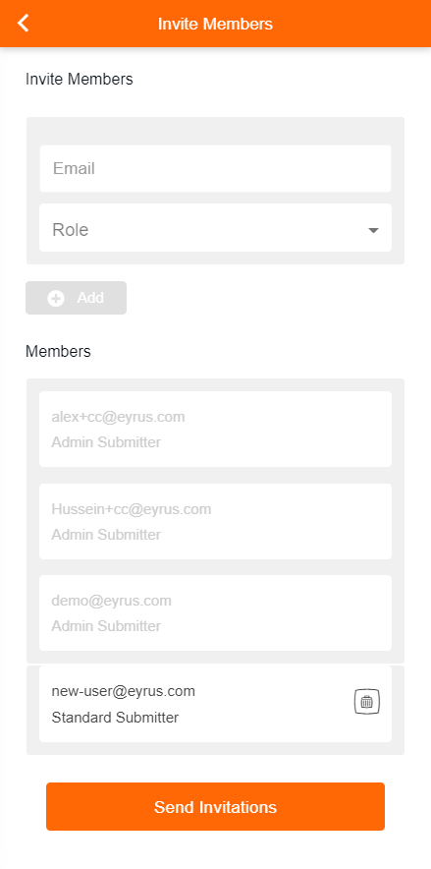431x869 pixels.
Task: Click the plus icon on Add button
Action: tap(56, 298)
